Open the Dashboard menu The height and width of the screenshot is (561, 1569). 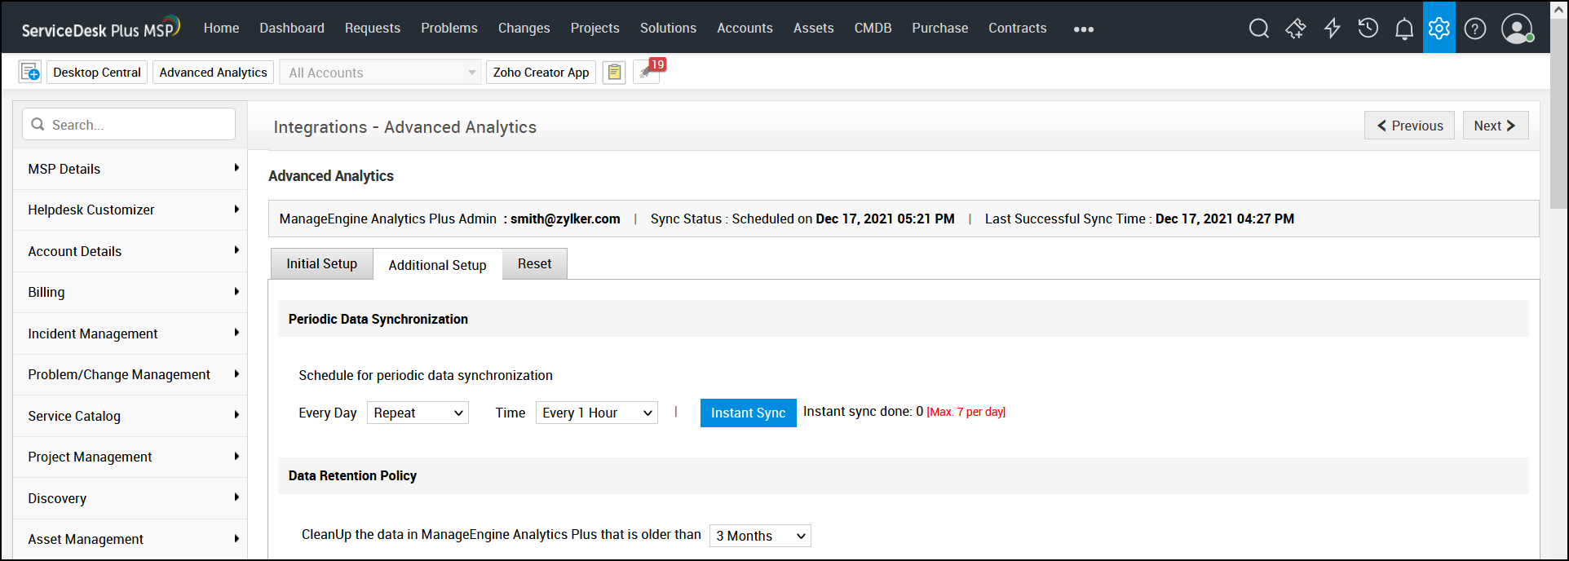coord(292,28)
